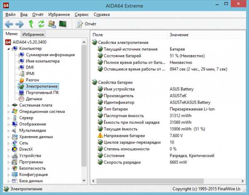This screenshot has height=195, width=249.
Task: Click the Отображение monitor icon
Action: tap(15, 124)
